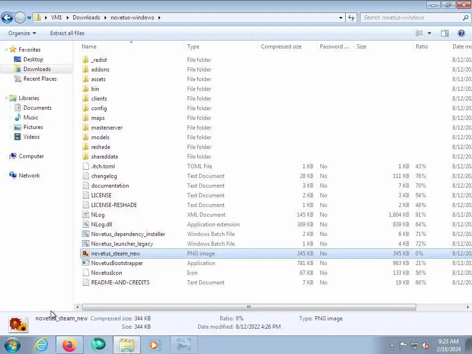Select the NLog.dll file icon

coord(86,224)
